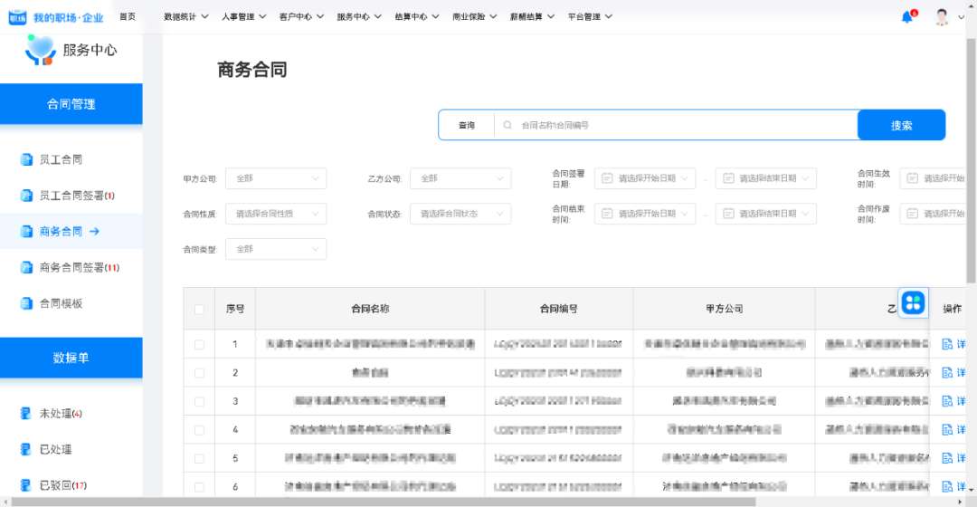Screen dimensions: 977x507
Task: Click the 合同模板 sidebar icon
Action: pyautogui.click(x=26, y=303)
